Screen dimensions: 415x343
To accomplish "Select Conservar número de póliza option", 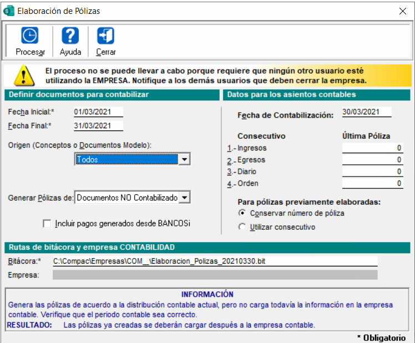I will (x=241, y=213).
